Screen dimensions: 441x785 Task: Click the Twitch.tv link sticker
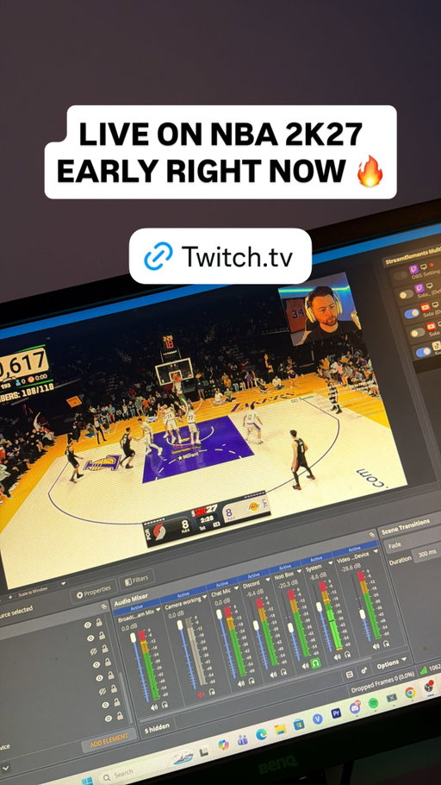click(220, 256)
